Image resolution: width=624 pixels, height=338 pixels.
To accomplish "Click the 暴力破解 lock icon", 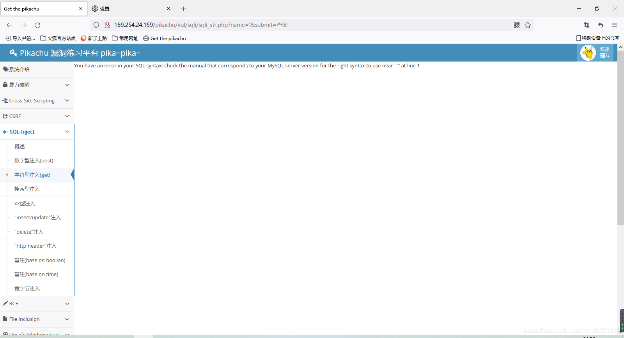I will pyautogui.click(x=5, y=85).
